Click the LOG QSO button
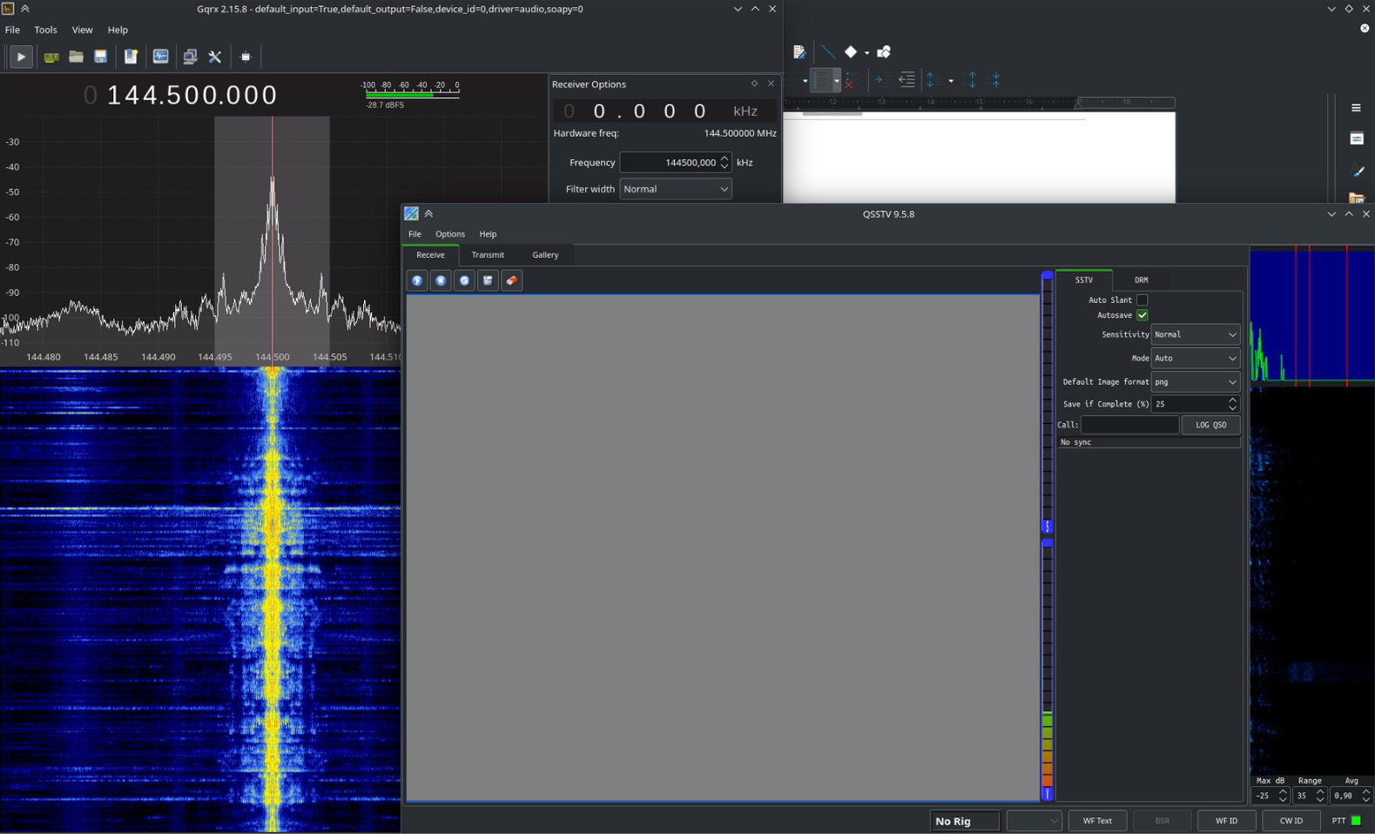The height and width of the screenshot is (834, 1375). click(x=1210, y=425)
